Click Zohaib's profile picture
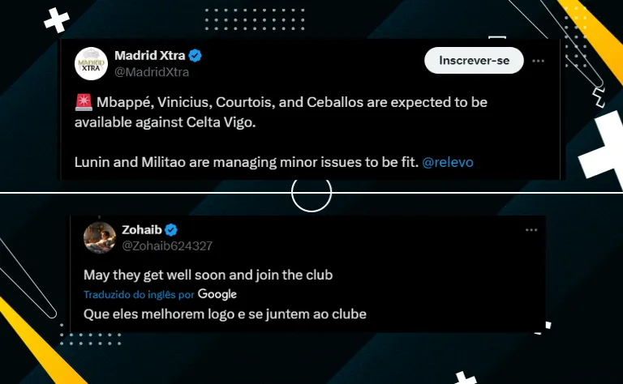 100,237
